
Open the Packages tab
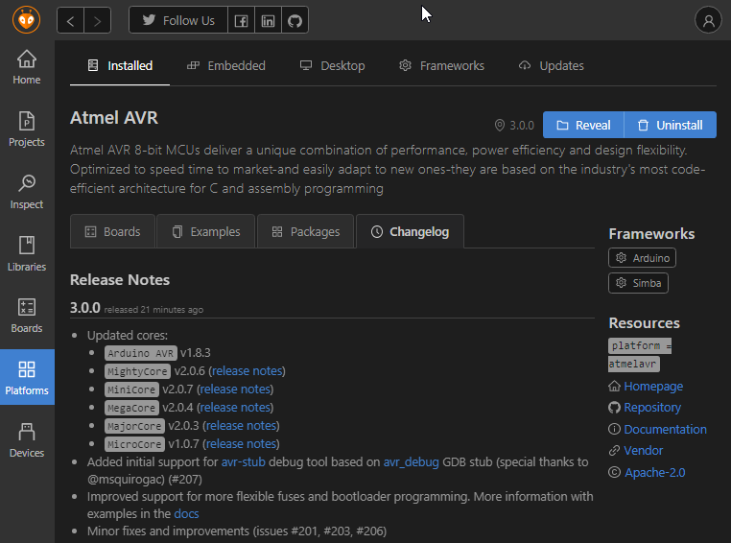(x=305, y=232)
